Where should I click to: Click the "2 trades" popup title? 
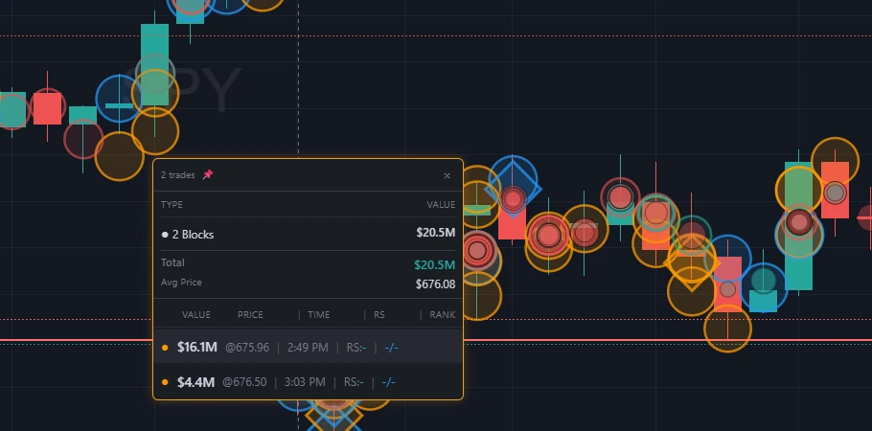point(178,175)
